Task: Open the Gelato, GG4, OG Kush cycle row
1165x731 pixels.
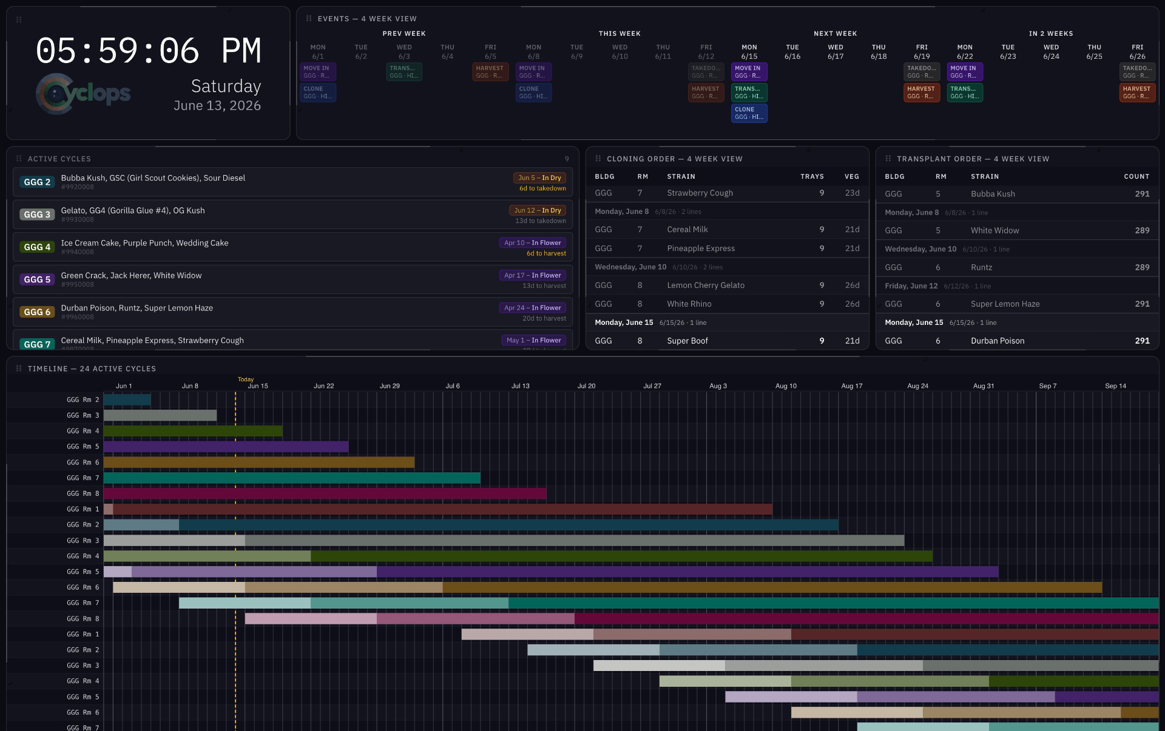Action: point(292,215)
